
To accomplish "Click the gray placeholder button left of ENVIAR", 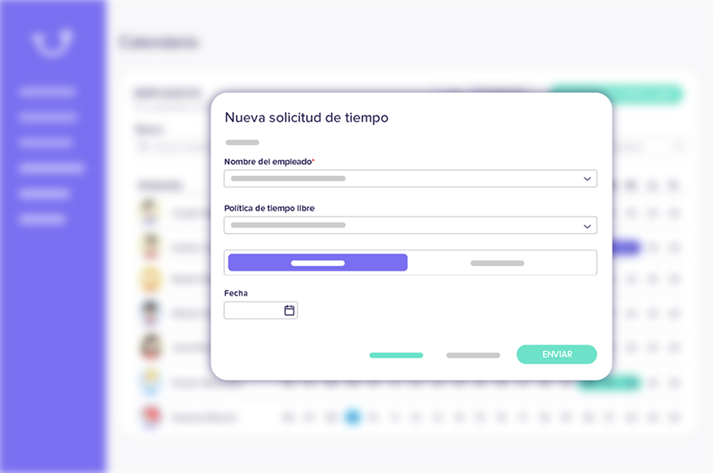I will tap(473, 355).
